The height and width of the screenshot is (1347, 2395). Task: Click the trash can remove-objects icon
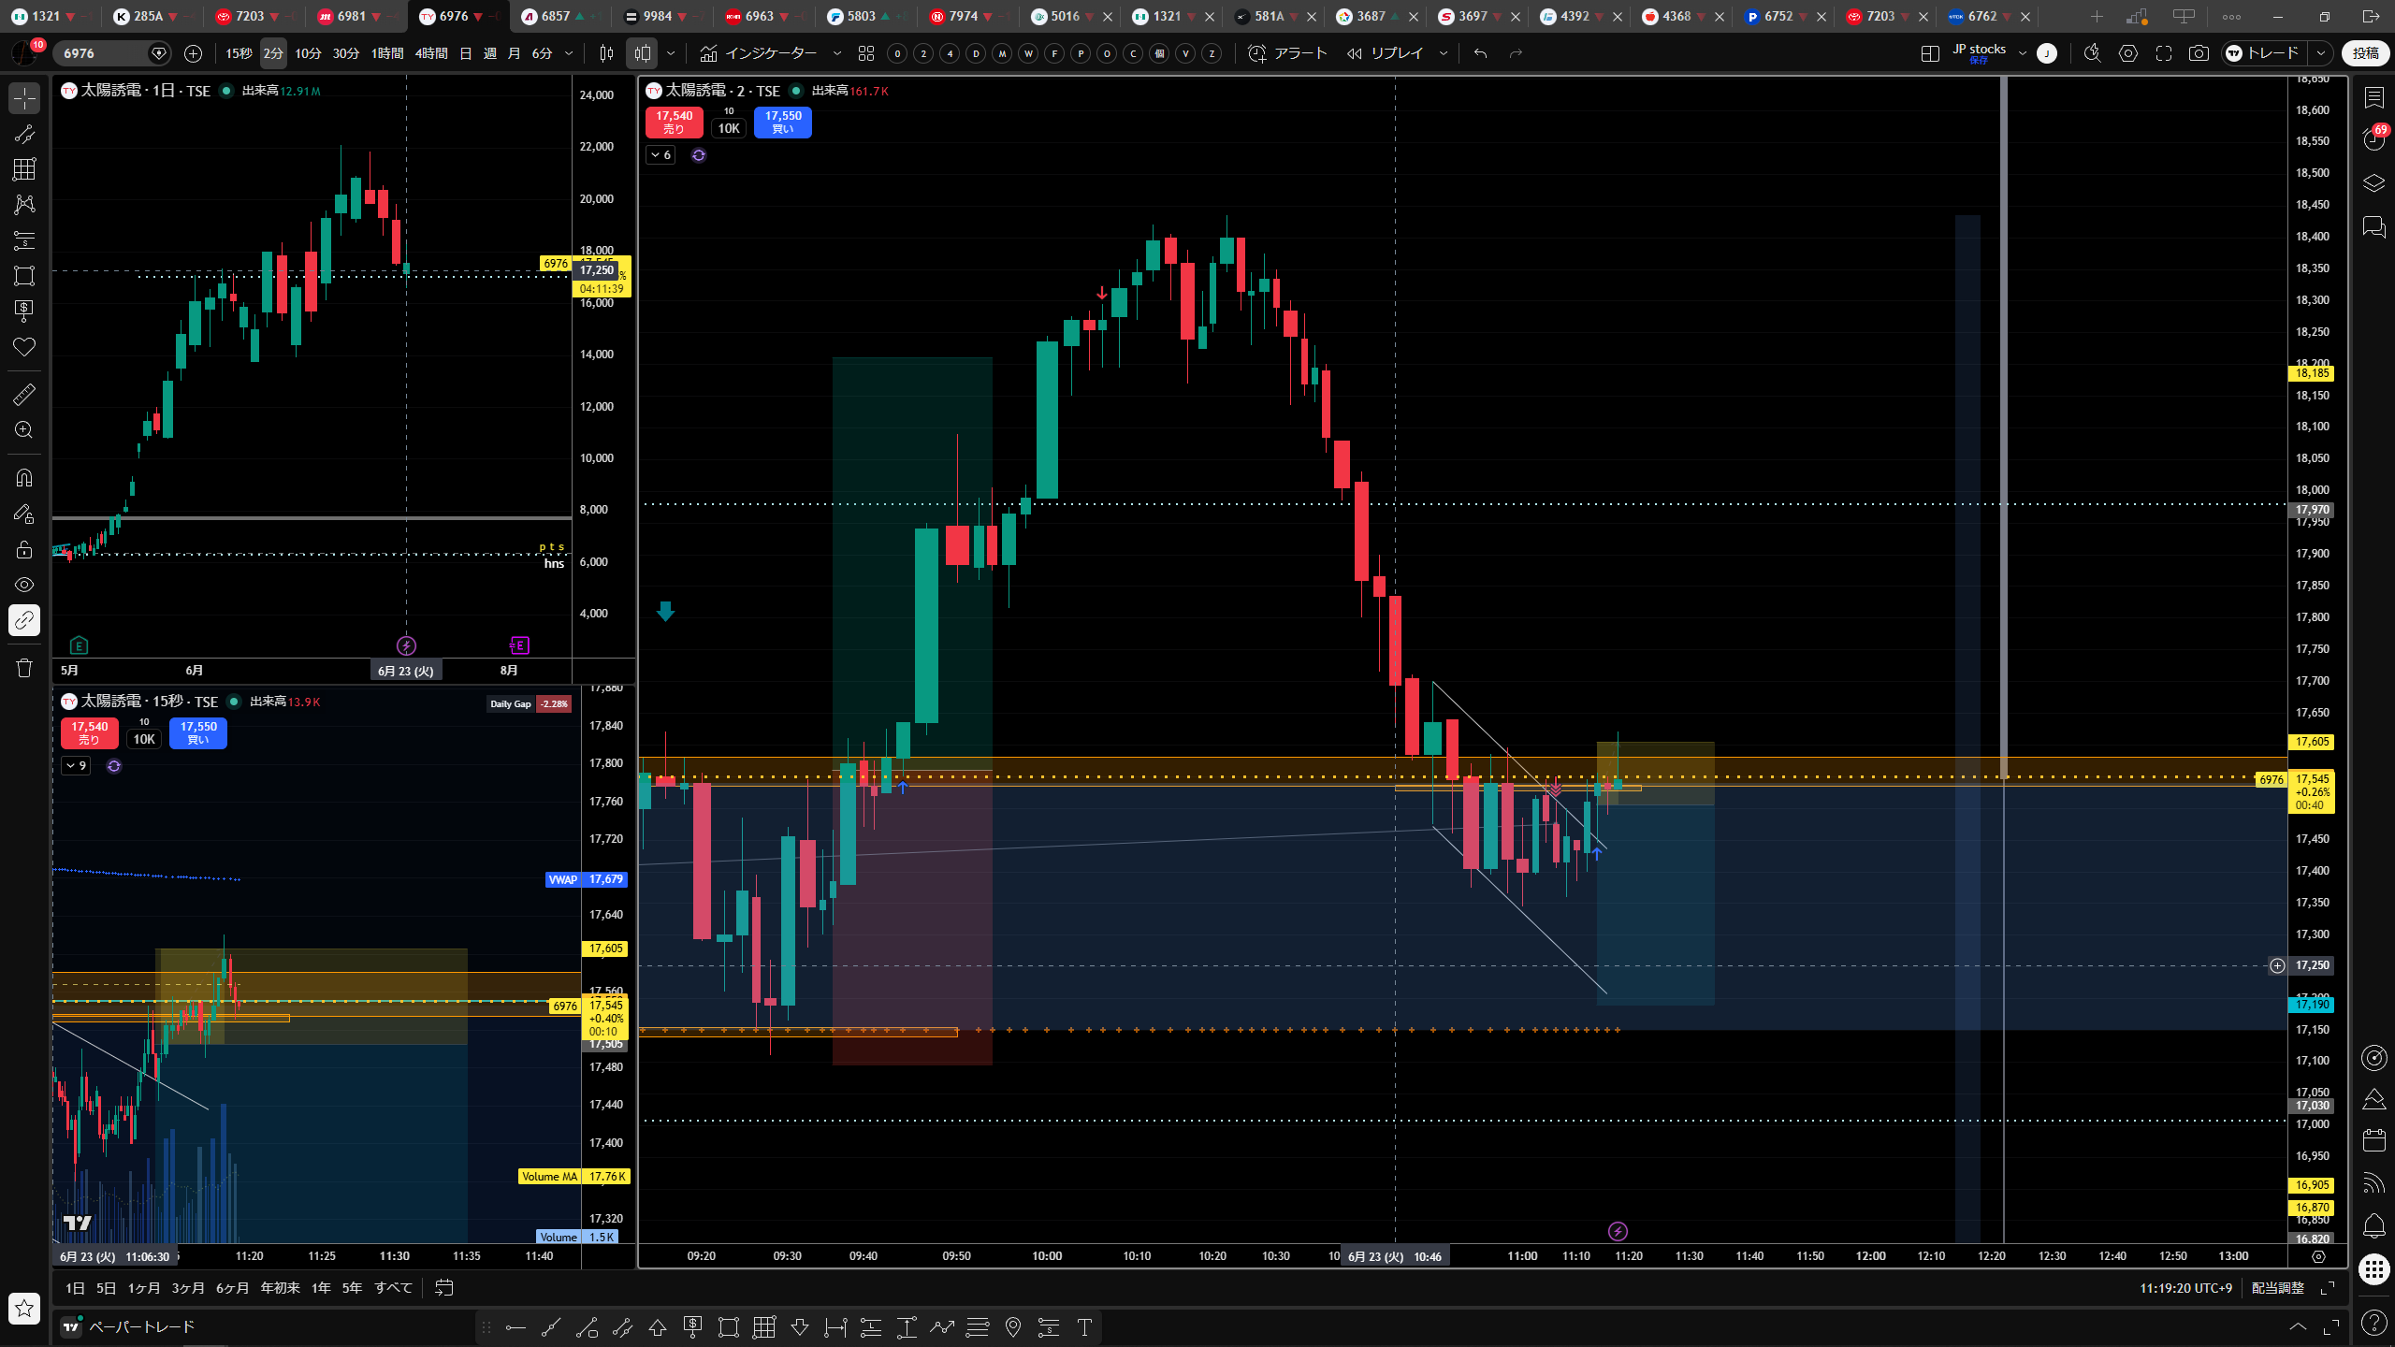24,667
